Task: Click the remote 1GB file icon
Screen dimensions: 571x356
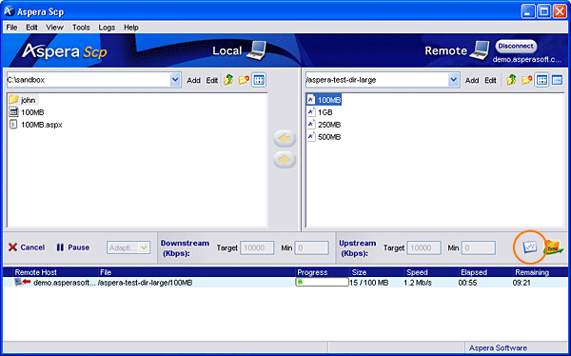Action: [311, 112]
